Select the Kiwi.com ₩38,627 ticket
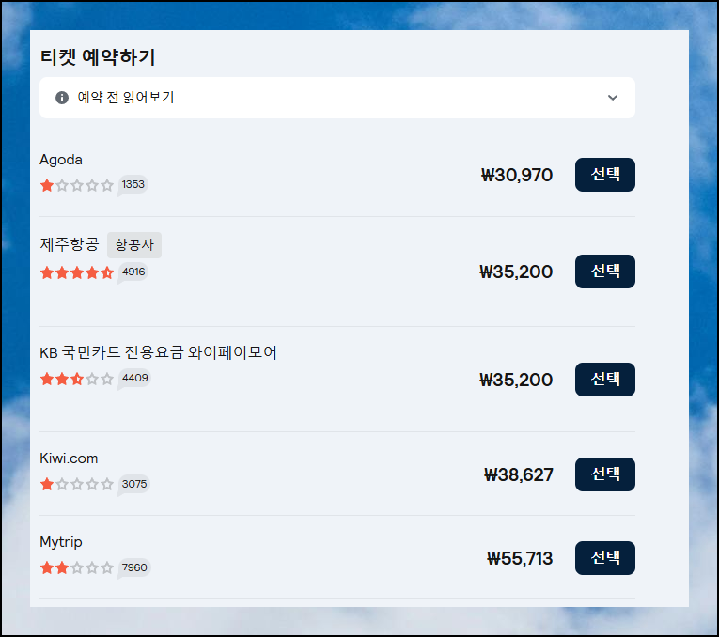719x637 pixels. tap(605, 474)
